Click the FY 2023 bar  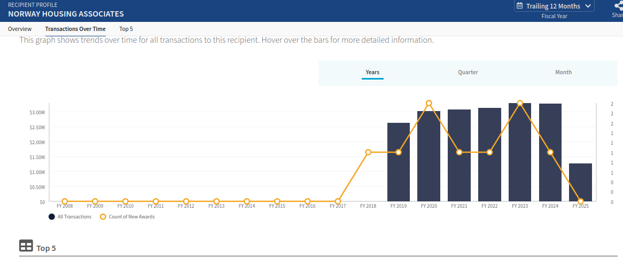click(x=520, y=152)
